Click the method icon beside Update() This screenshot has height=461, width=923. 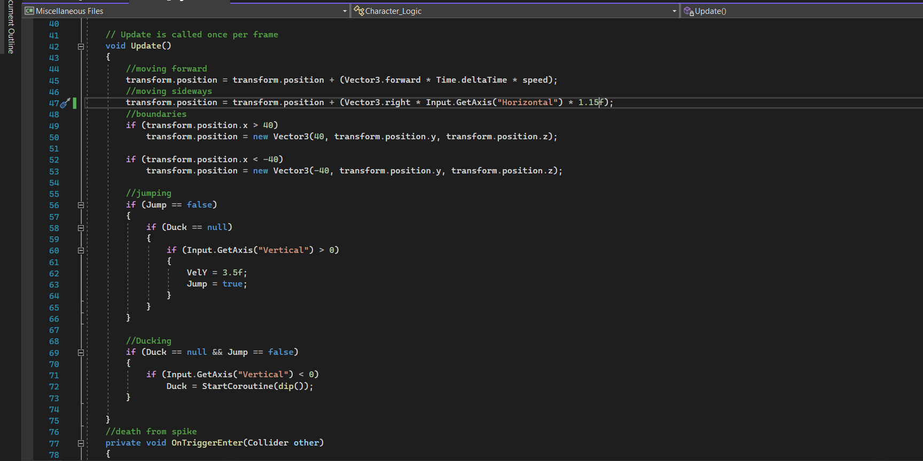click(x=689, y=11)
